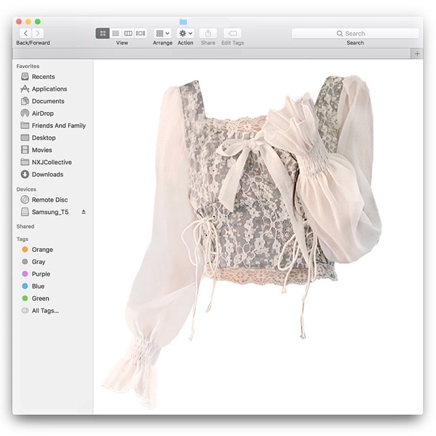Viewport: 436px width, 436px height.
Task: Switch to icon view
Action: click(102, 33)
